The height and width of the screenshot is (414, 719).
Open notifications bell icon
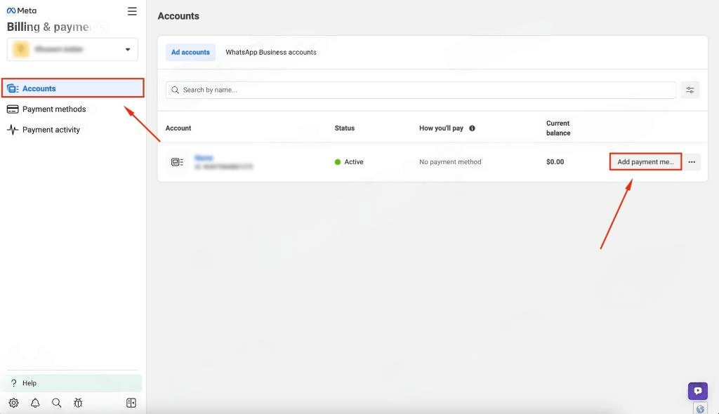pyautogui.click(x=35, y=403)
